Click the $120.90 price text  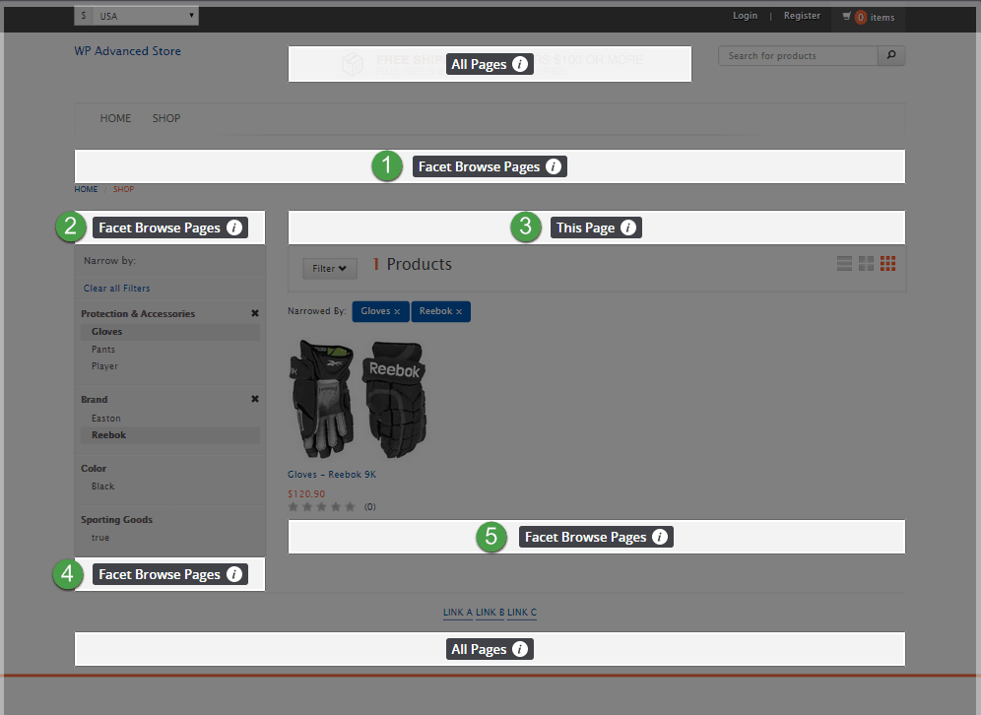coord(306,493)
